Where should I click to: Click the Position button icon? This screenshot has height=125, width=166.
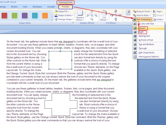(128, 14)
